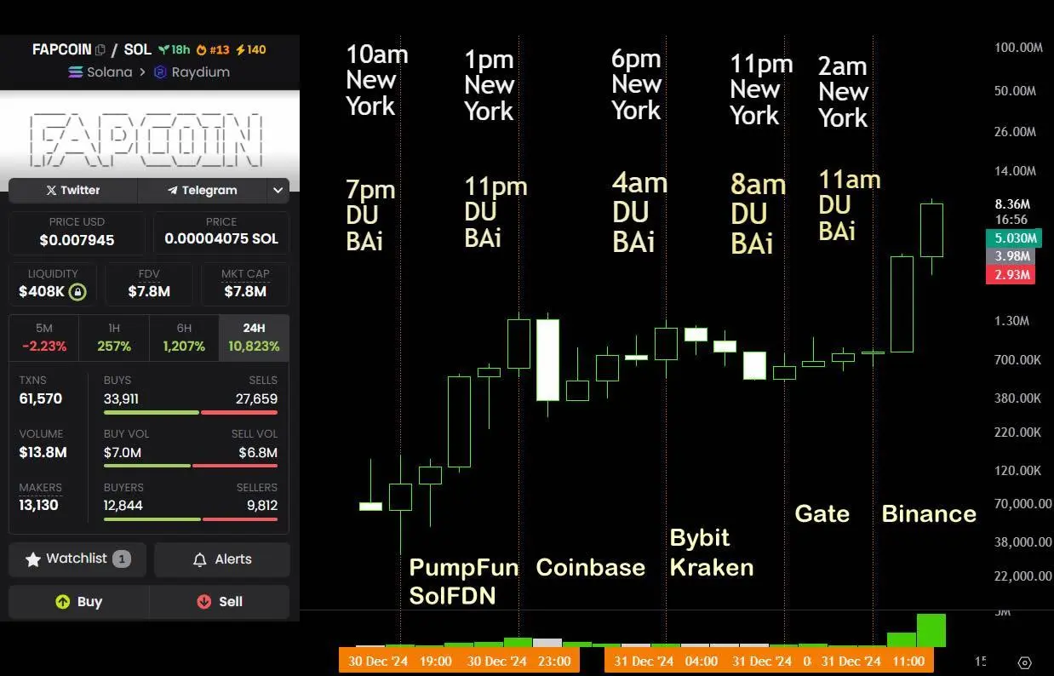Click the MAKERS value 13,130
This screenshot has width=1054, height=676.
(38, 506)
